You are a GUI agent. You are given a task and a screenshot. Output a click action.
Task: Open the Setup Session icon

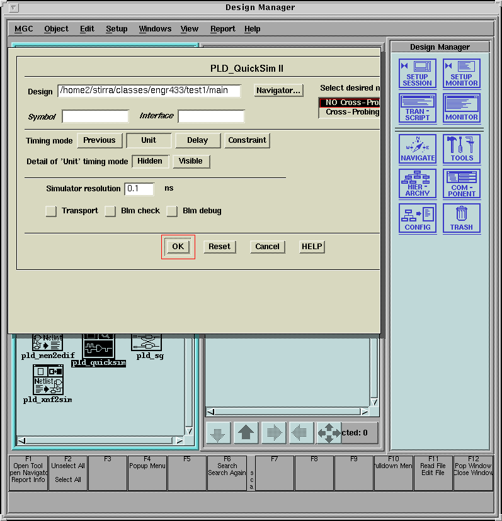coord(417,73)
